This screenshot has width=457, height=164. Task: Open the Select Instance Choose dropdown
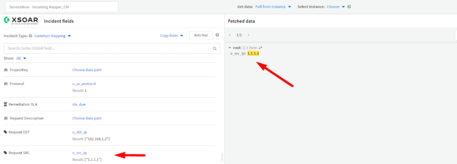coord(336,6)
